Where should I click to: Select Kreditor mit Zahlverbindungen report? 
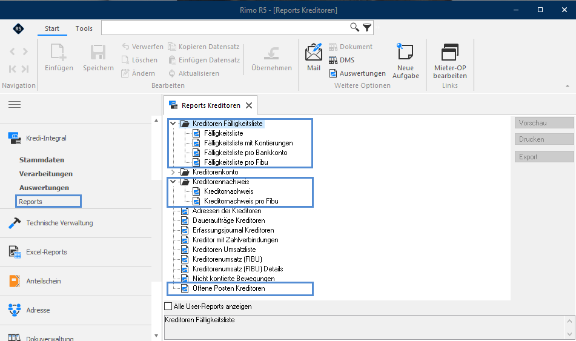point(235,240)
